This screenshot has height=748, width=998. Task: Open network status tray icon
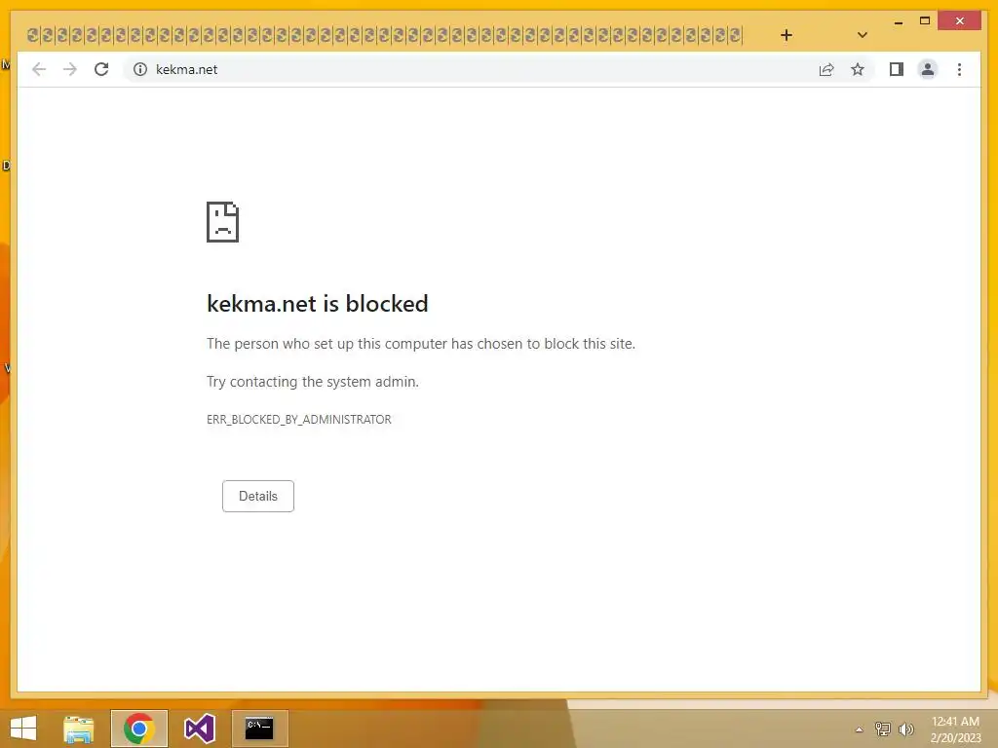click(883, 729)
